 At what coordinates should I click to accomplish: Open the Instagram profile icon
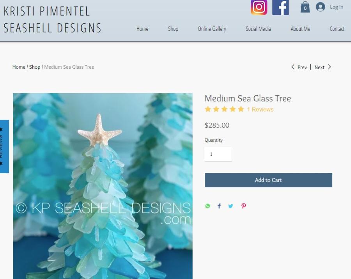click(x=259, y=7)
